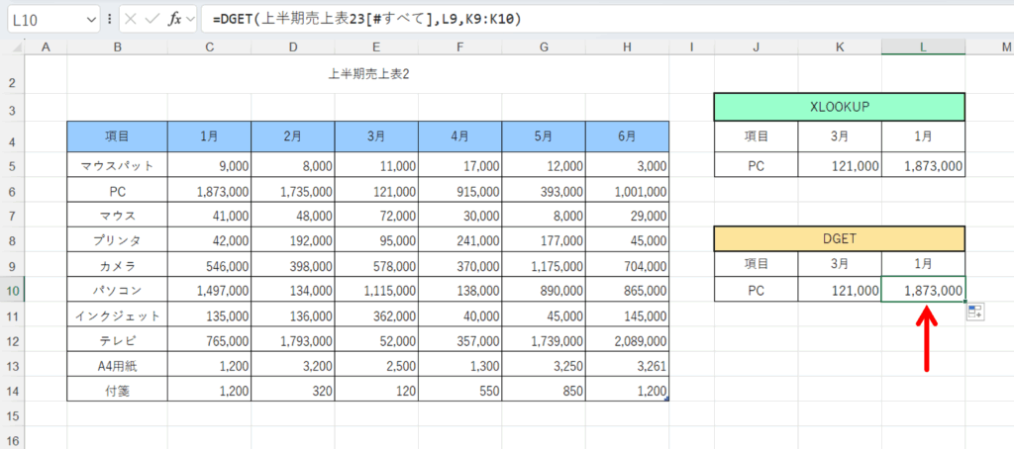Select column L header

pos(923,46)
